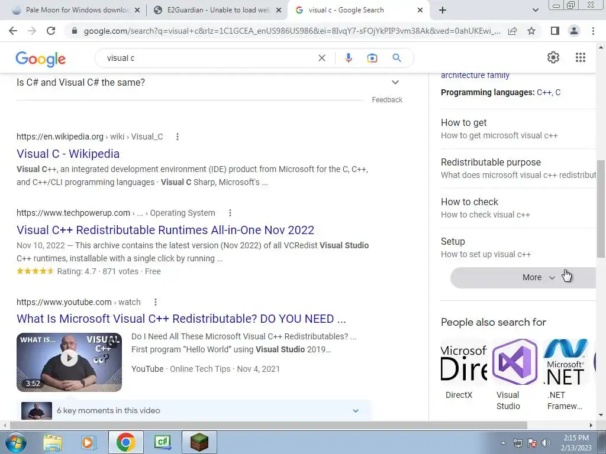
Task: Open Redistributable purpose suggestion
Action: pyautogui.click(x=518, y=168)
